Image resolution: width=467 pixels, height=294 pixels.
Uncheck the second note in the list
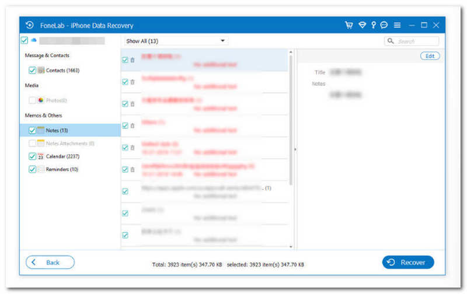tap(125, 82)
